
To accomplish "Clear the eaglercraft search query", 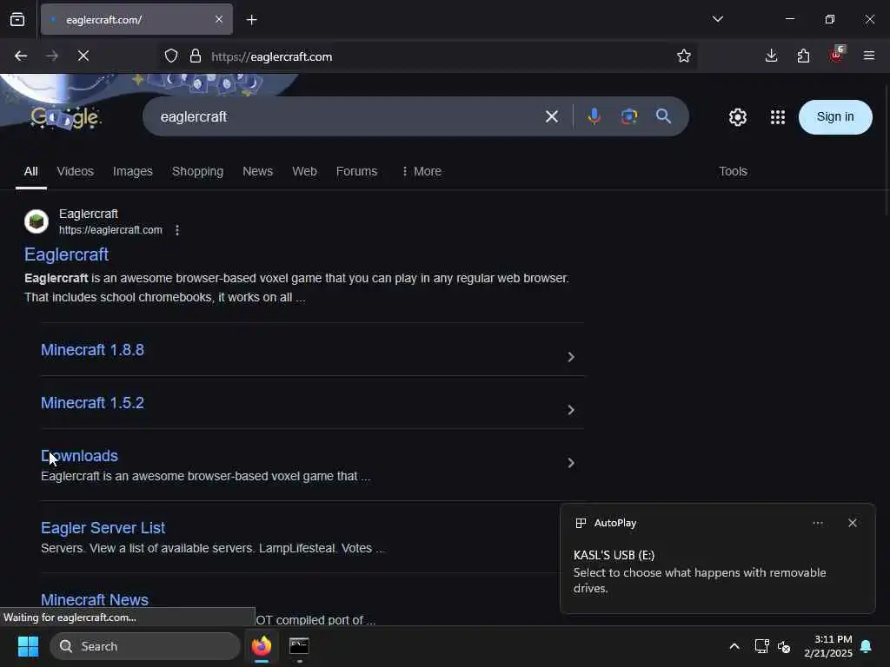I will tap(552, 117).
